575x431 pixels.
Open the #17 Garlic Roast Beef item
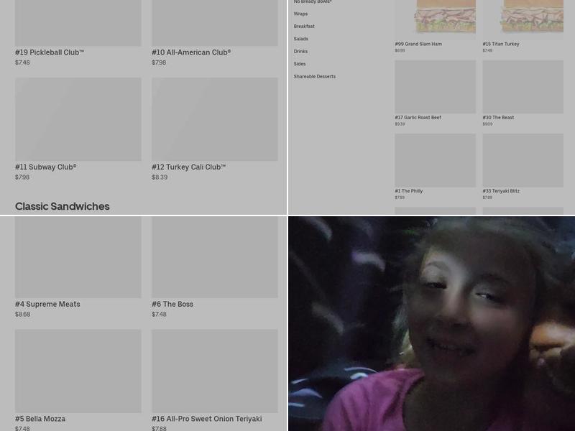pos(435,87)
